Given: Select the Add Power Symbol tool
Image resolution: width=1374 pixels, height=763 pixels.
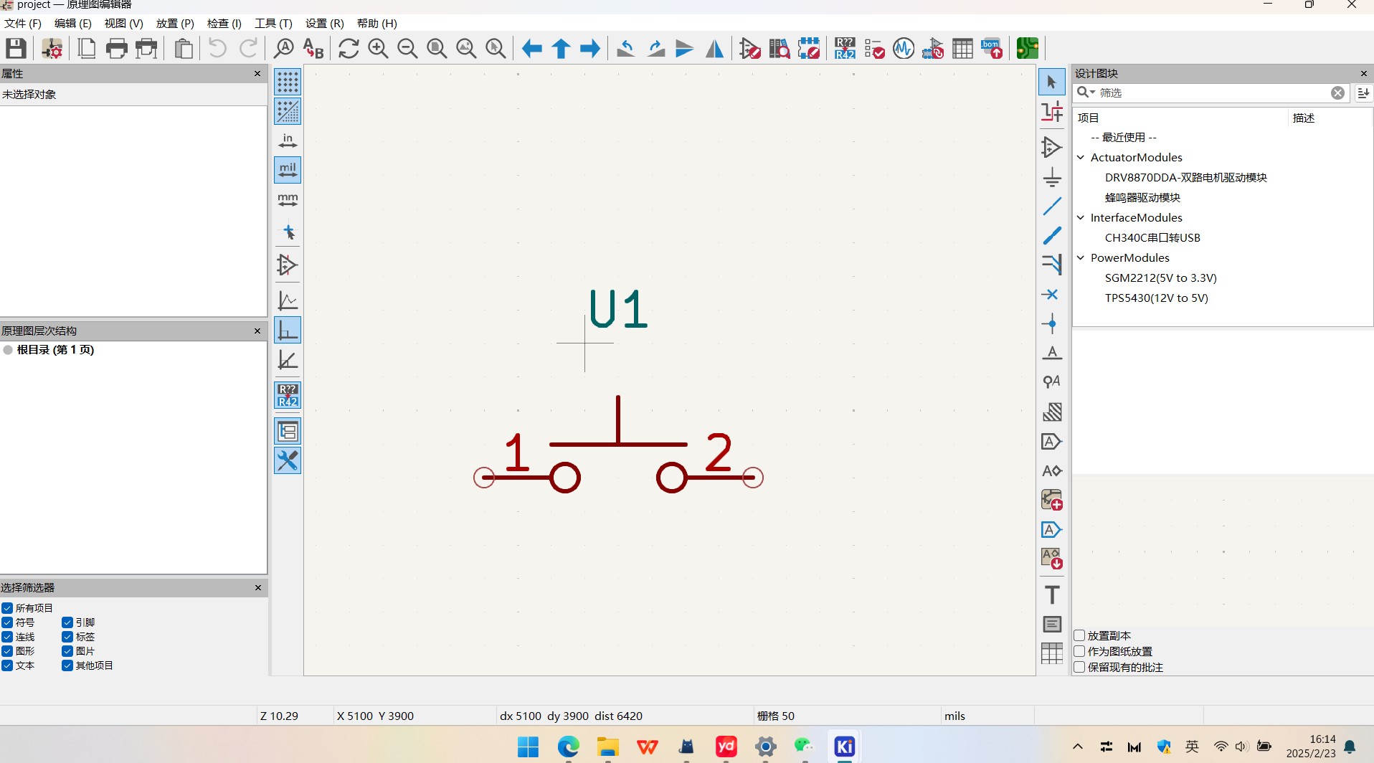Looking at the screenshot, I should [1051, 177].
